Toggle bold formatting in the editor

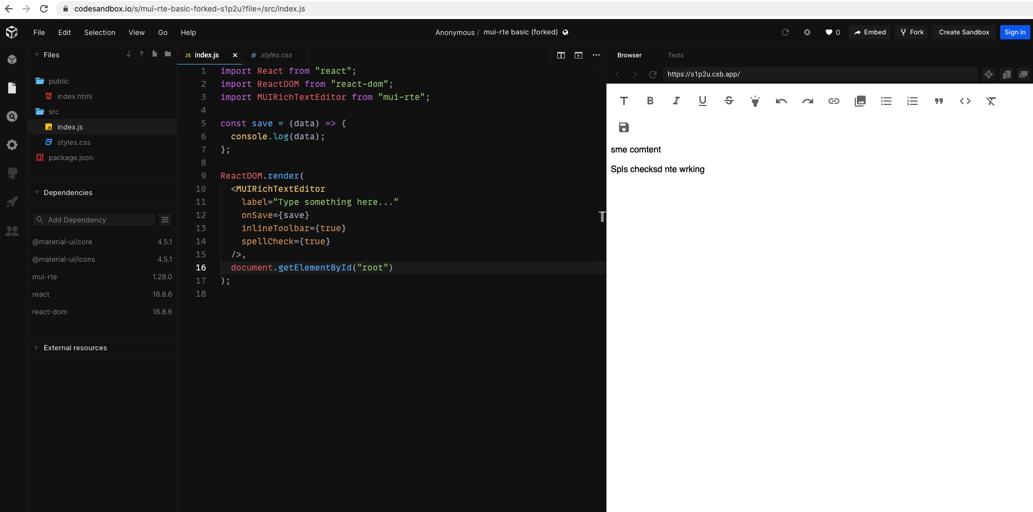[x=650, y=101]
